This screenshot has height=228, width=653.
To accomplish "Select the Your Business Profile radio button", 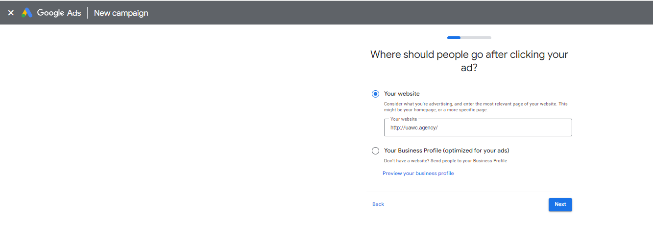I will [x=375, y=151].
